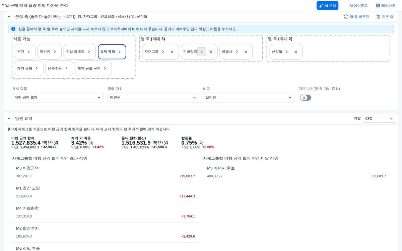Viewport: 402px width, 251px height.
Task: Swap rows and columns with 행·열 바꾸기
Action: [x=356, y=16]
